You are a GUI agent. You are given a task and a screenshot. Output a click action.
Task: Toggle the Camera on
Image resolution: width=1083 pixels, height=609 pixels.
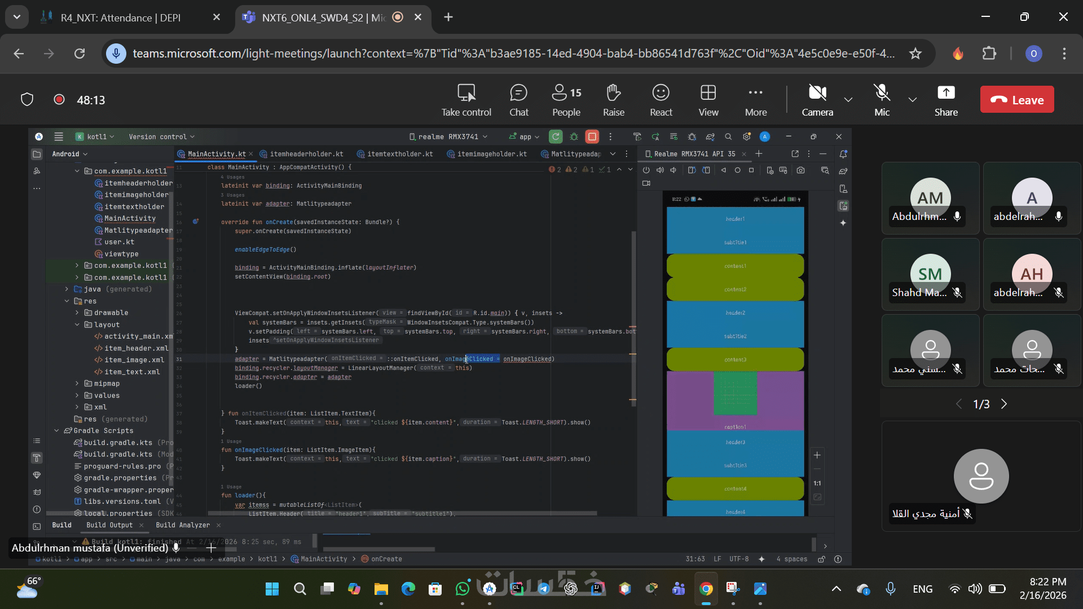click(x=817, y=100)
